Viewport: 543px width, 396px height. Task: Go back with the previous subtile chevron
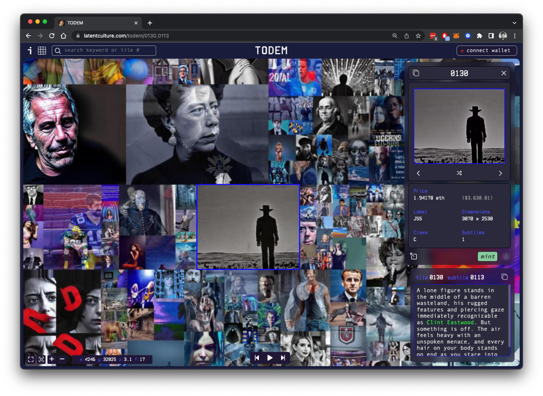[418, 173]
